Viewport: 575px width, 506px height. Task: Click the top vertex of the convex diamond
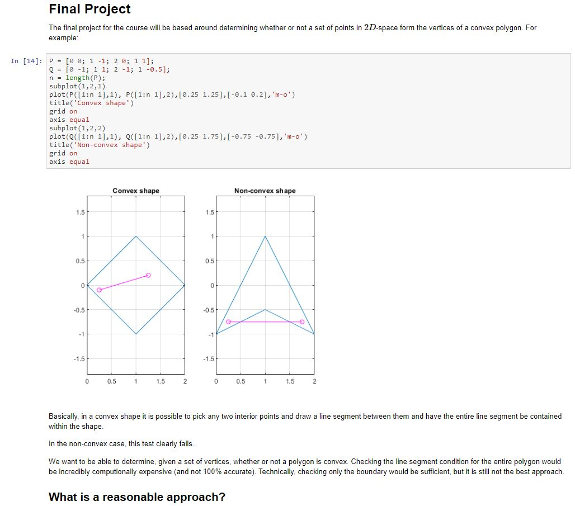click(x=136, y=237)
